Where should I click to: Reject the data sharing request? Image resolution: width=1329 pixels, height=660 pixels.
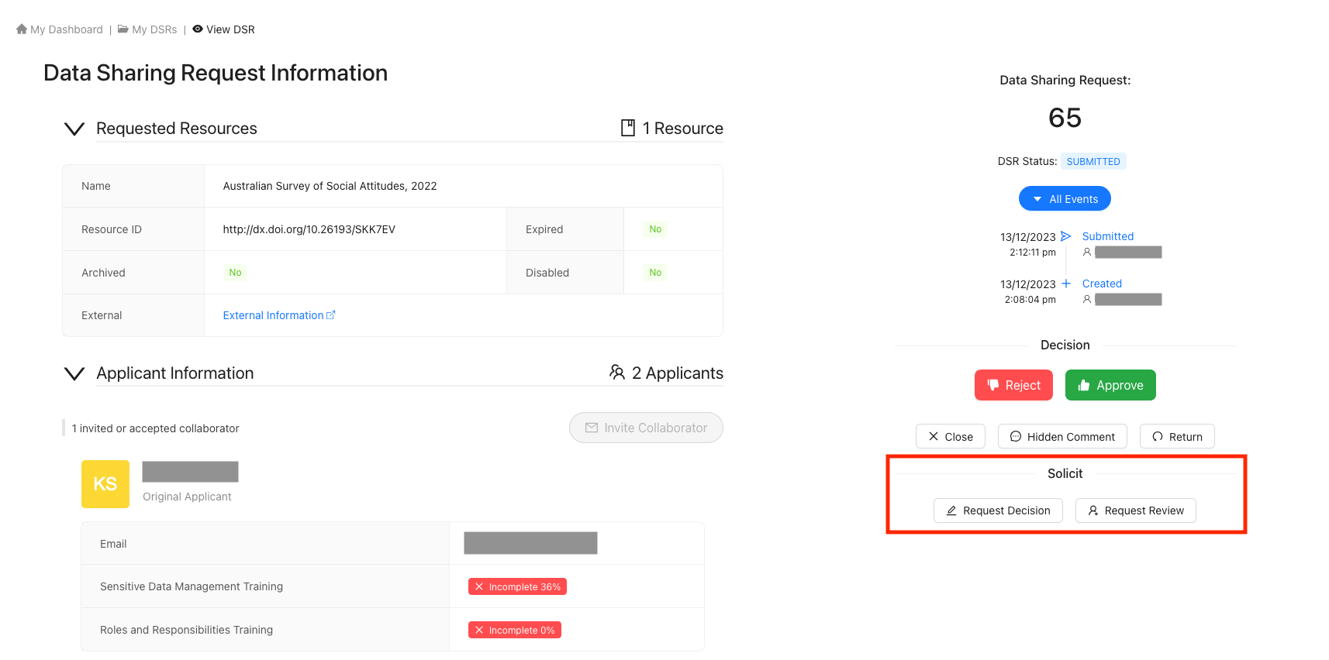1013,385
